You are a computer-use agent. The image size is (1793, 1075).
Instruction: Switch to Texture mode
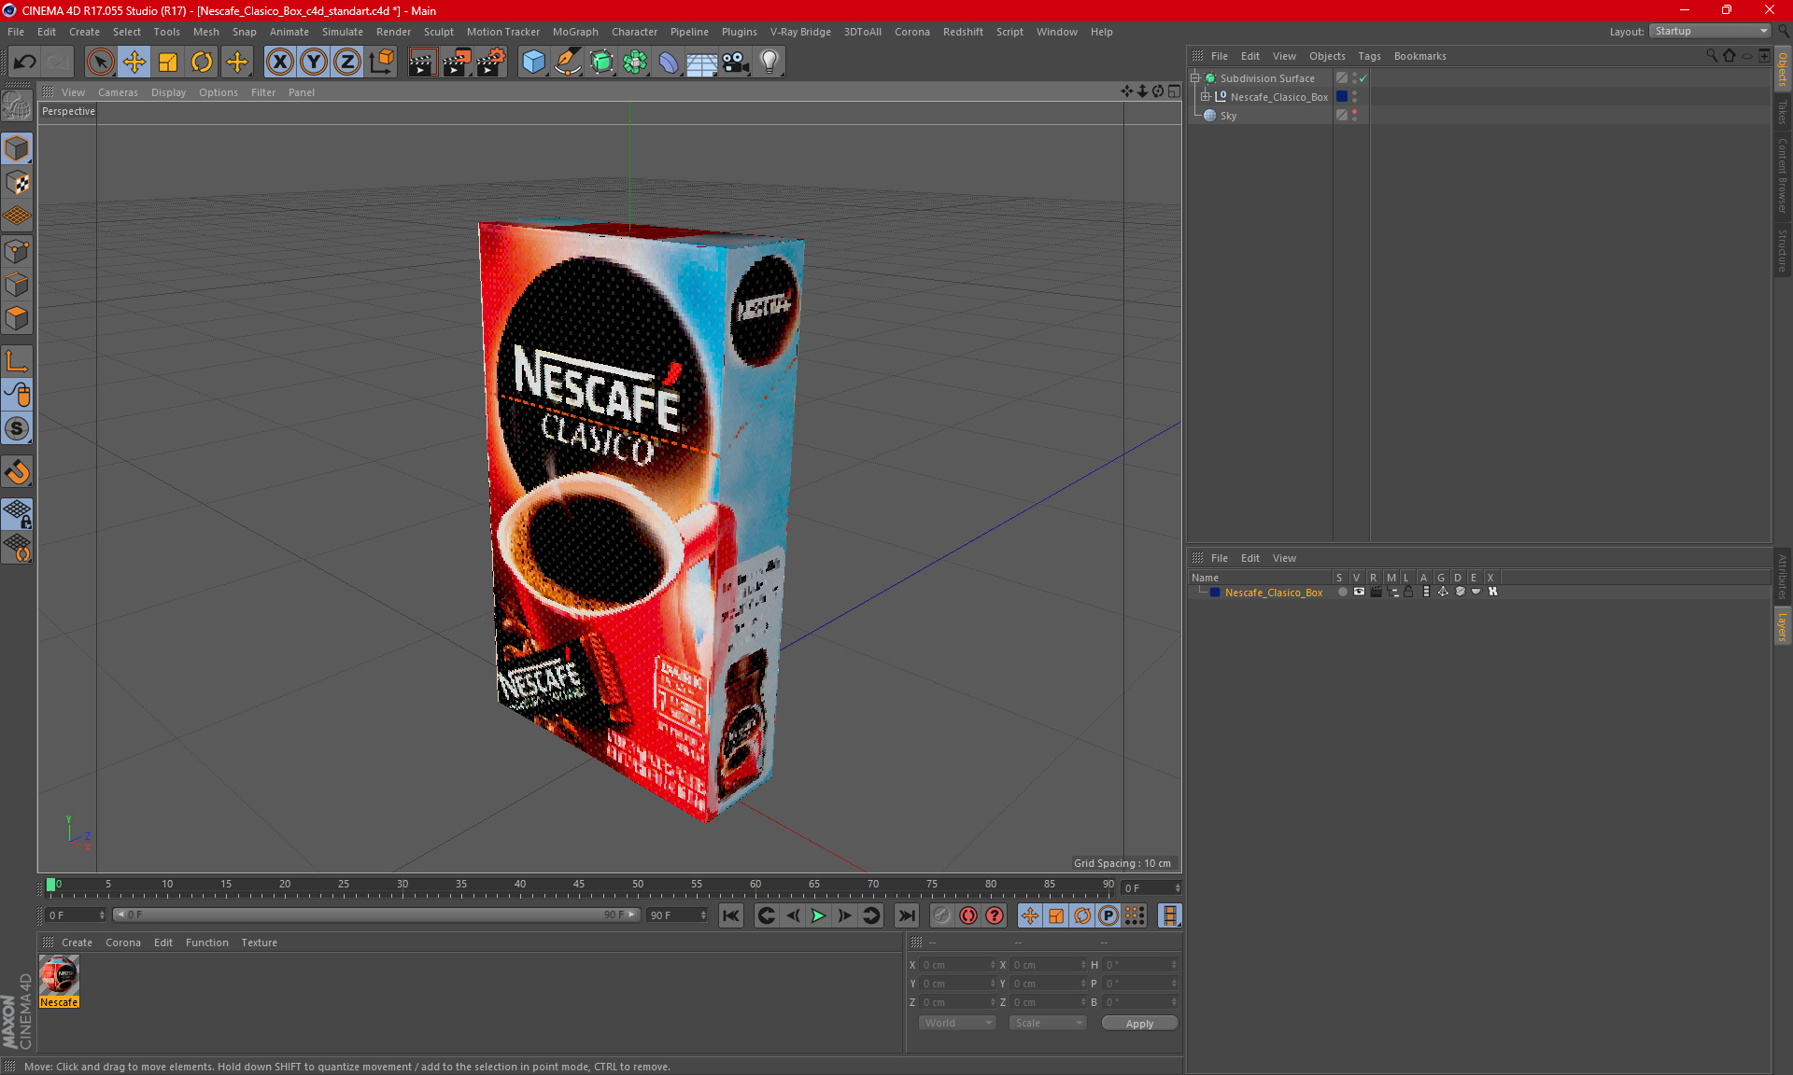pos(17,183)
